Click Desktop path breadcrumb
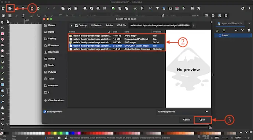The image size is (253, 140). pos(81,26)
